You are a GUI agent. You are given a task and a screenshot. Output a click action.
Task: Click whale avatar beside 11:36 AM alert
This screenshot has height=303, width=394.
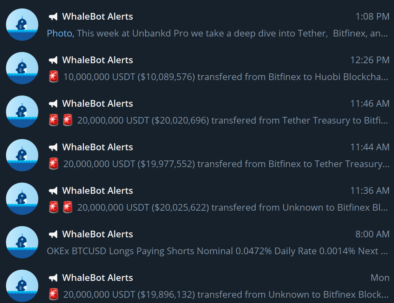click(22, 199)
